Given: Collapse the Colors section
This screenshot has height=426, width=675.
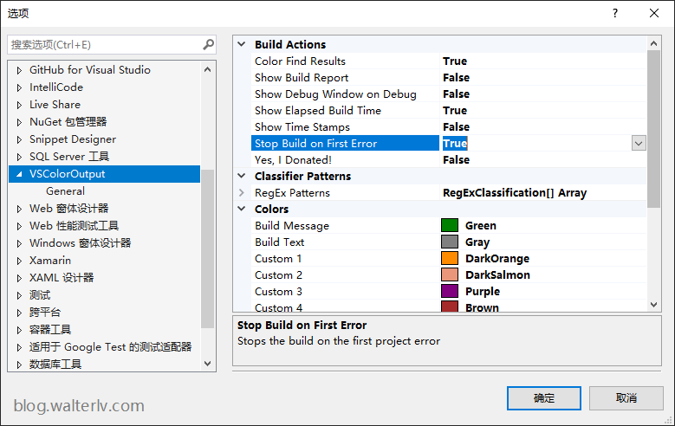Looking at the screenshot, I should [x=242, y=210].
